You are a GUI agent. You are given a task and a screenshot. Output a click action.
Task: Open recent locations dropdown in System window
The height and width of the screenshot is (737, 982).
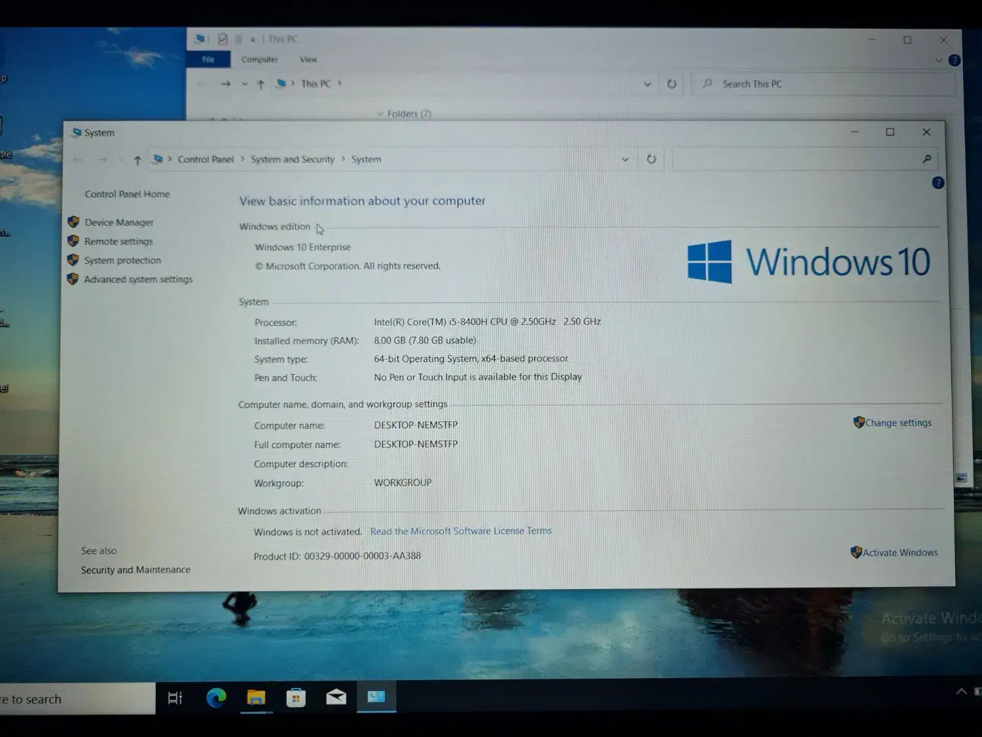click(x=121, y=160)
